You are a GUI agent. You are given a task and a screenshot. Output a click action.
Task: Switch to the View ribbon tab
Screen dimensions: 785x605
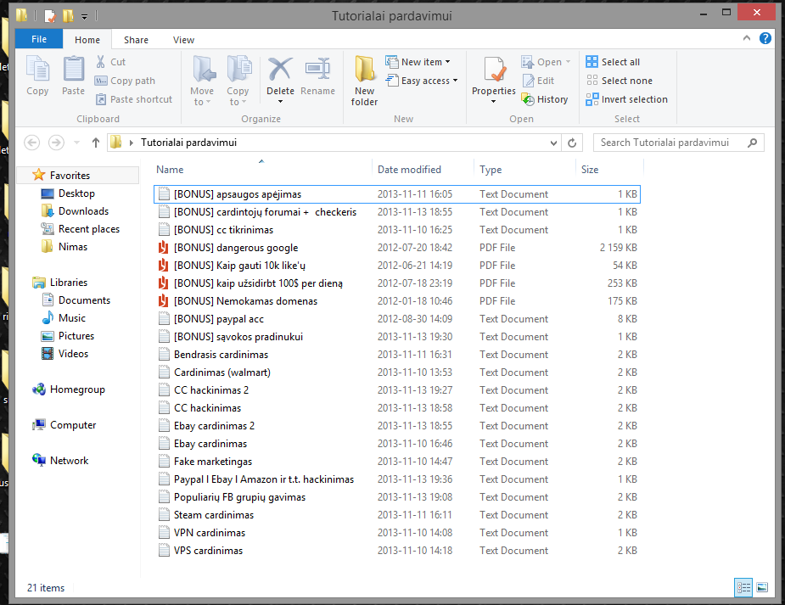pos(183,40)
